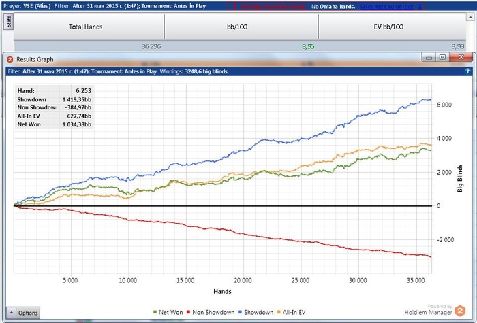Click the 'Winnings: 3248,6 big blinds' text
This screenshot has width=477, height=323.
(x=194, y=71)
